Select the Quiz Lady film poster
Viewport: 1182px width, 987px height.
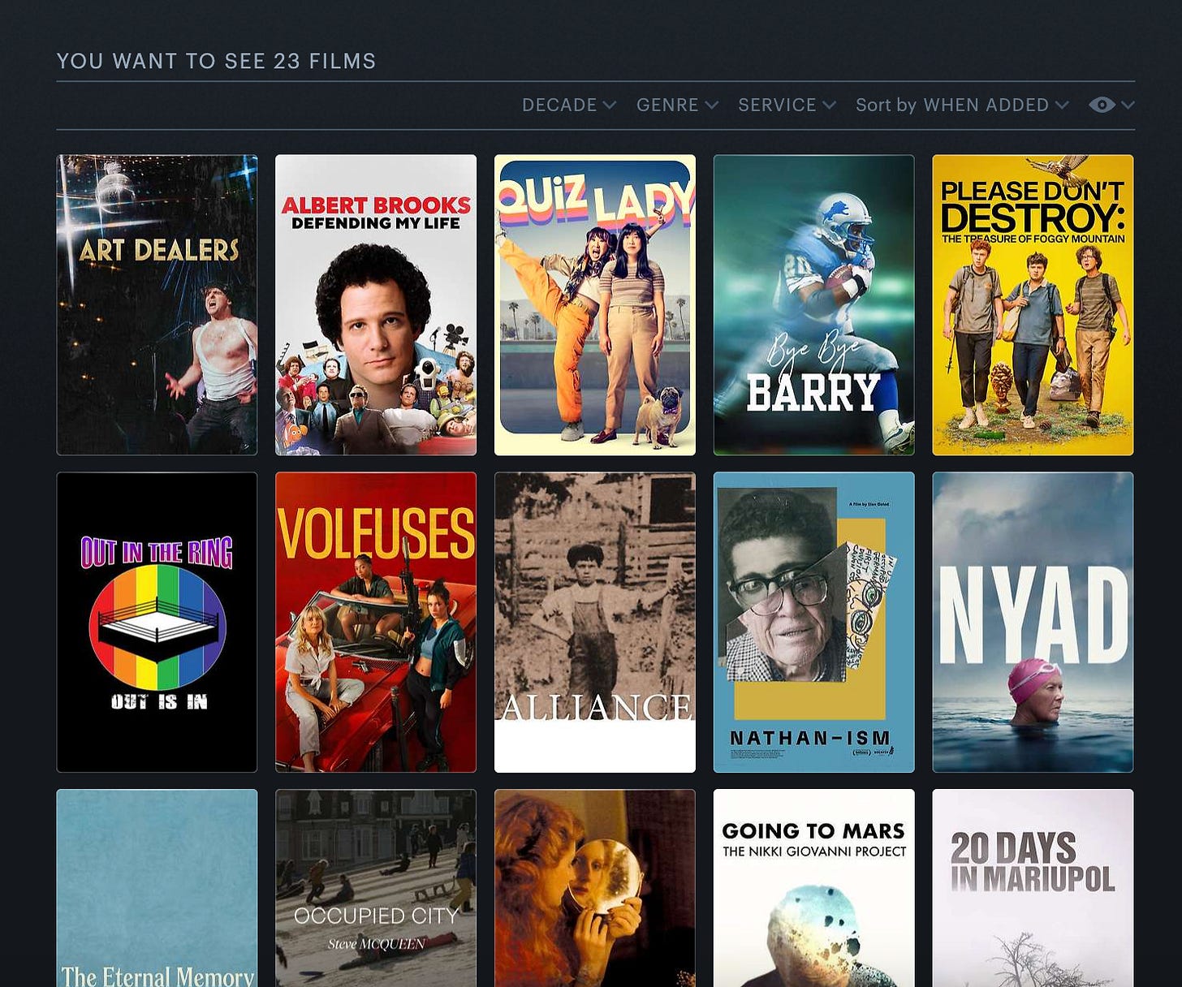click(x=595, y=305)
